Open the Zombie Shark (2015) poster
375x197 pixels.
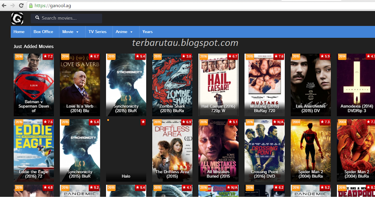(x=172, y=85)
